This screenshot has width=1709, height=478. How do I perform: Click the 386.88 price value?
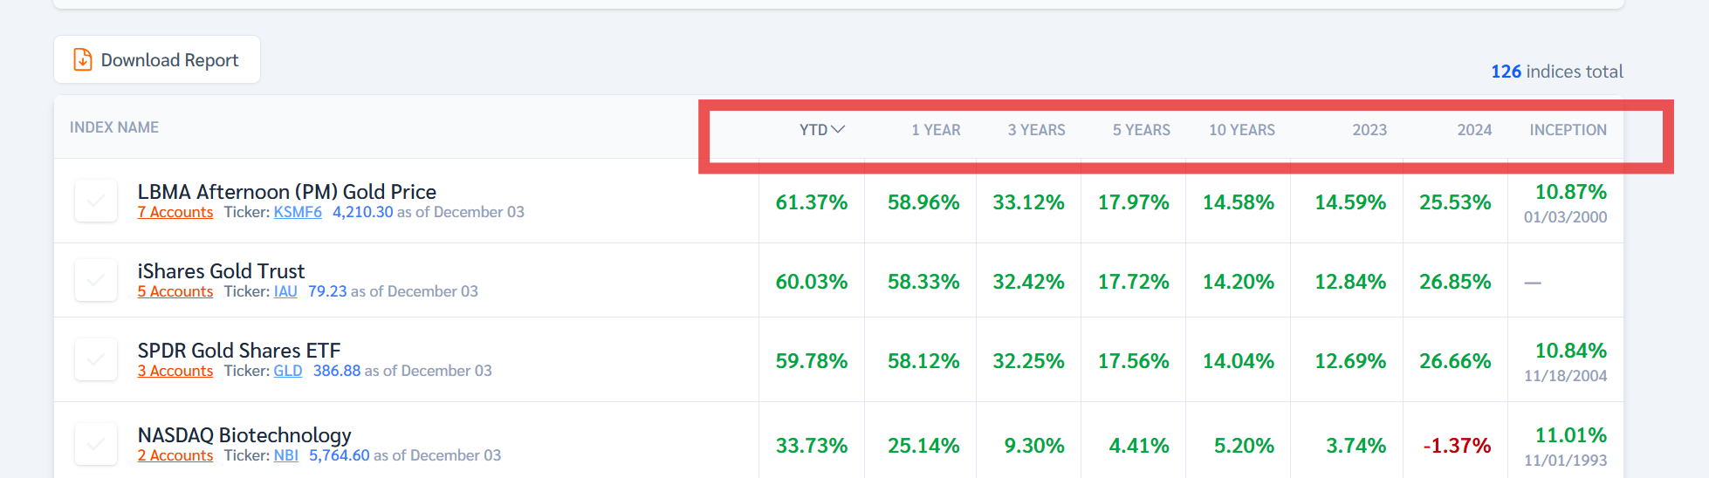(x=337, y=371)
